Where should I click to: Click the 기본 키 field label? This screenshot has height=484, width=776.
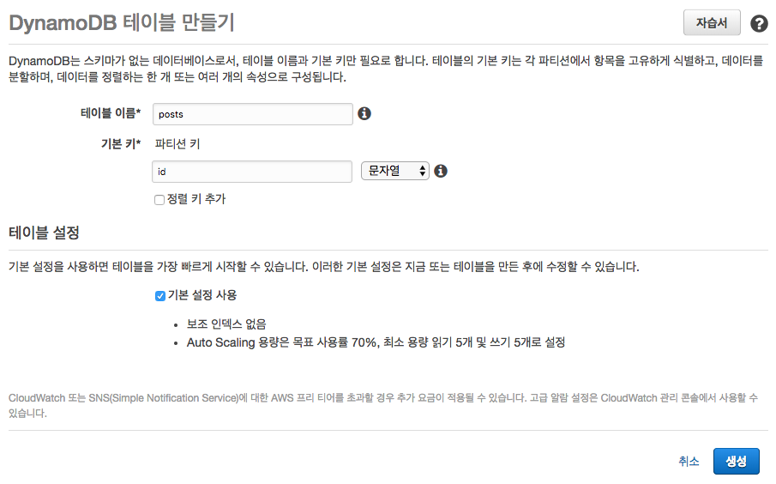[x=121, y=143]
